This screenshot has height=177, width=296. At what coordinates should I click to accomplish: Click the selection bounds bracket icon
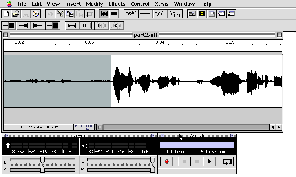[x=72, y=26]
